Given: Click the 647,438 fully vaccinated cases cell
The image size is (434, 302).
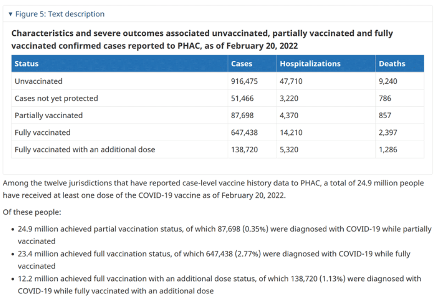Looking at the screenshot, I should [x=245, y=132].
